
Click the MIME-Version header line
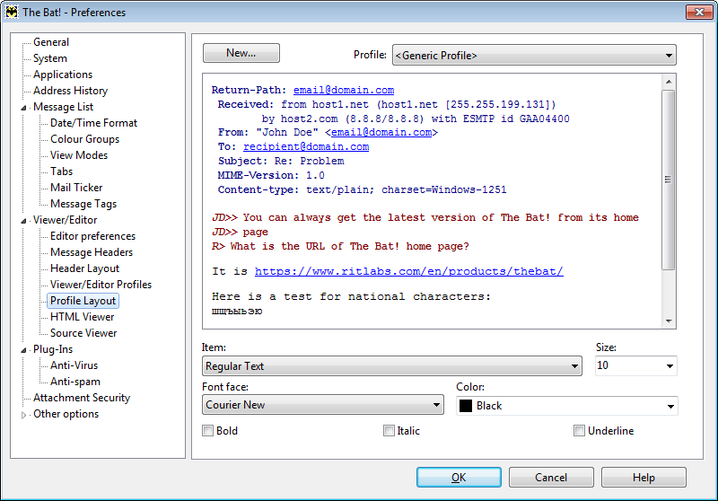[271, 175]
